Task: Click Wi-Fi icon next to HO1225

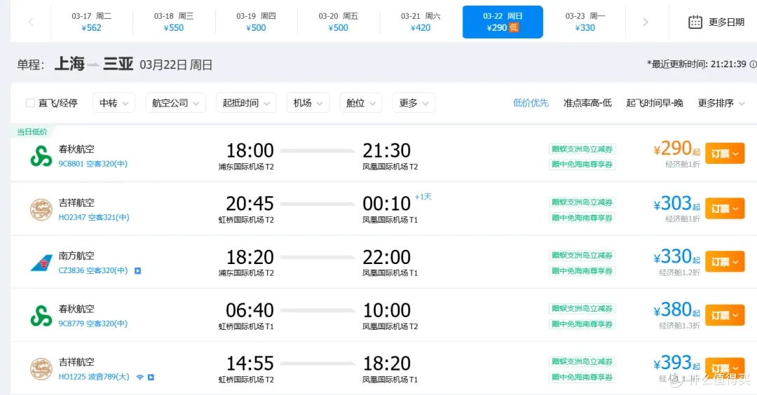Action: [x=139, y=377]
